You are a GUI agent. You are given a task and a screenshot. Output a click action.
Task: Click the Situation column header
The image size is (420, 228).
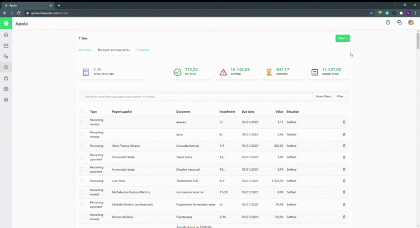pos(293,112)
